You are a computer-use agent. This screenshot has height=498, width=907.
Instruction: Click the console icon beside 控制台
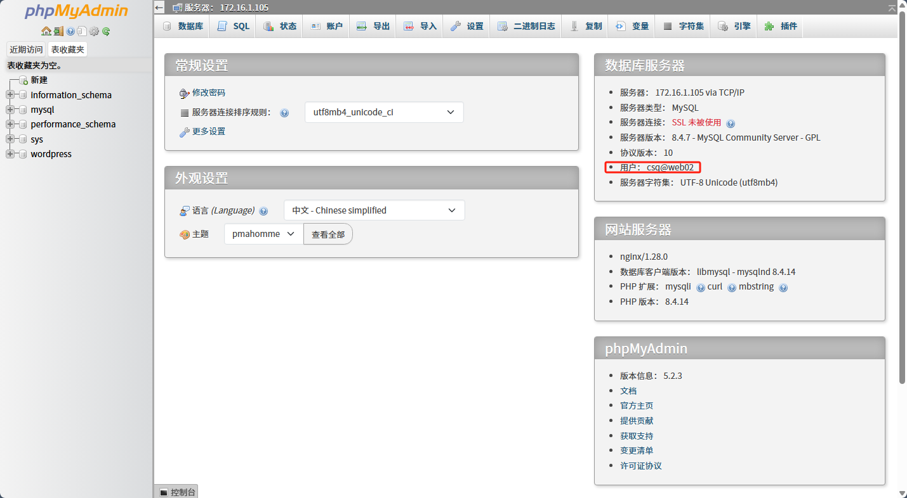pos(164,492)
